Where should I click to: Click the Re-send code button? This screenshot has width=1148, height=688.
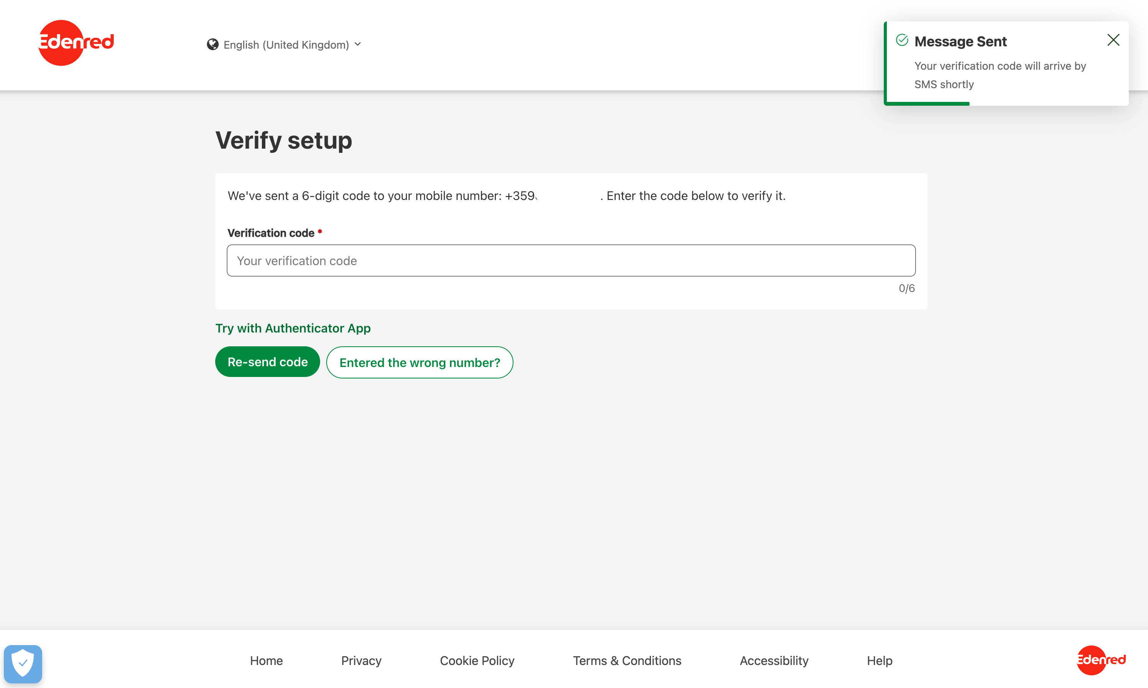(x=267, y=362)
